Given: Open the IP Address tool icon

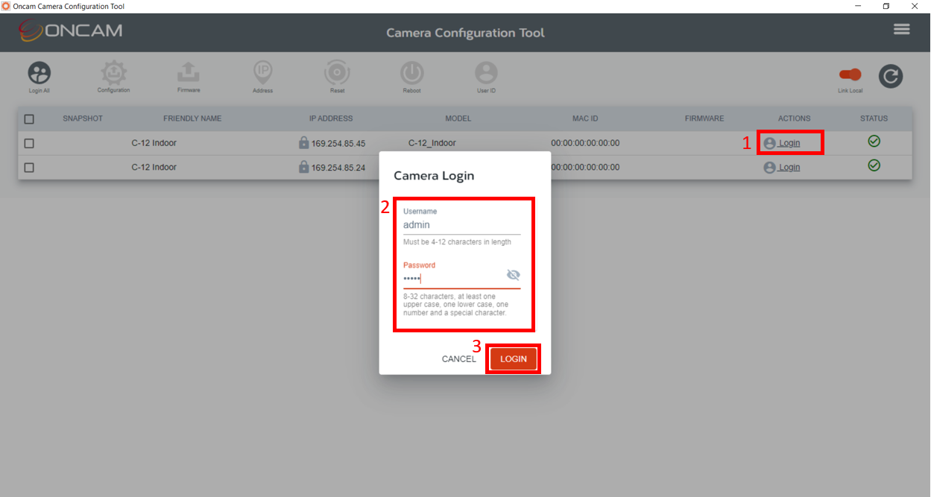Looking at the screenshot, I should (262, 73).
